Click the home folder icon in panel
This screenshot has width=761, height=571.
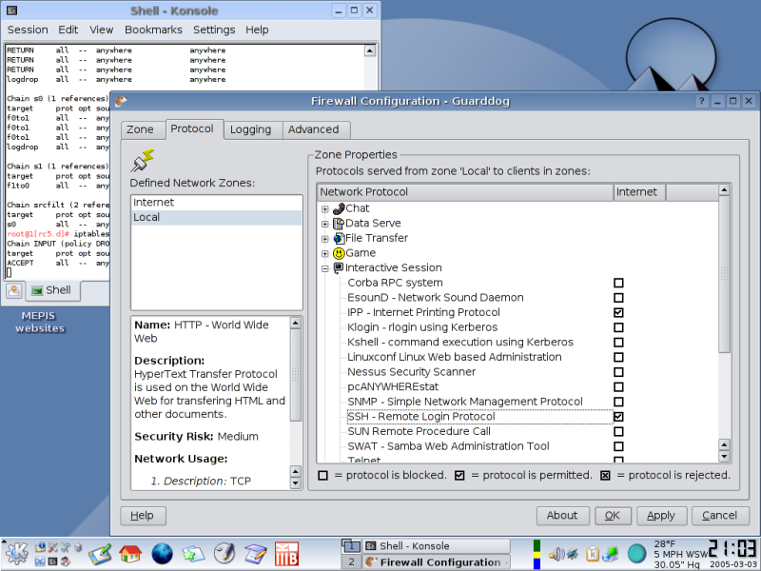click(130, 553)
